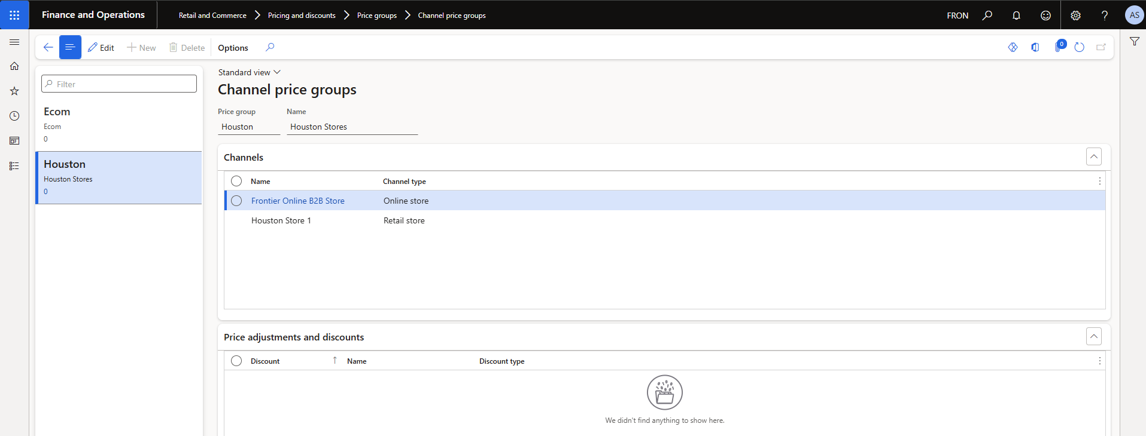This screenshot has height=436, width=1146.
Task: Click the Refresh page icon
Action: [1079, 48]
